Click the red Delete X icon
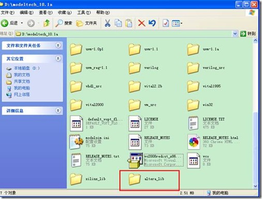This screenshot has height=199, width=262. click(141, 23)
